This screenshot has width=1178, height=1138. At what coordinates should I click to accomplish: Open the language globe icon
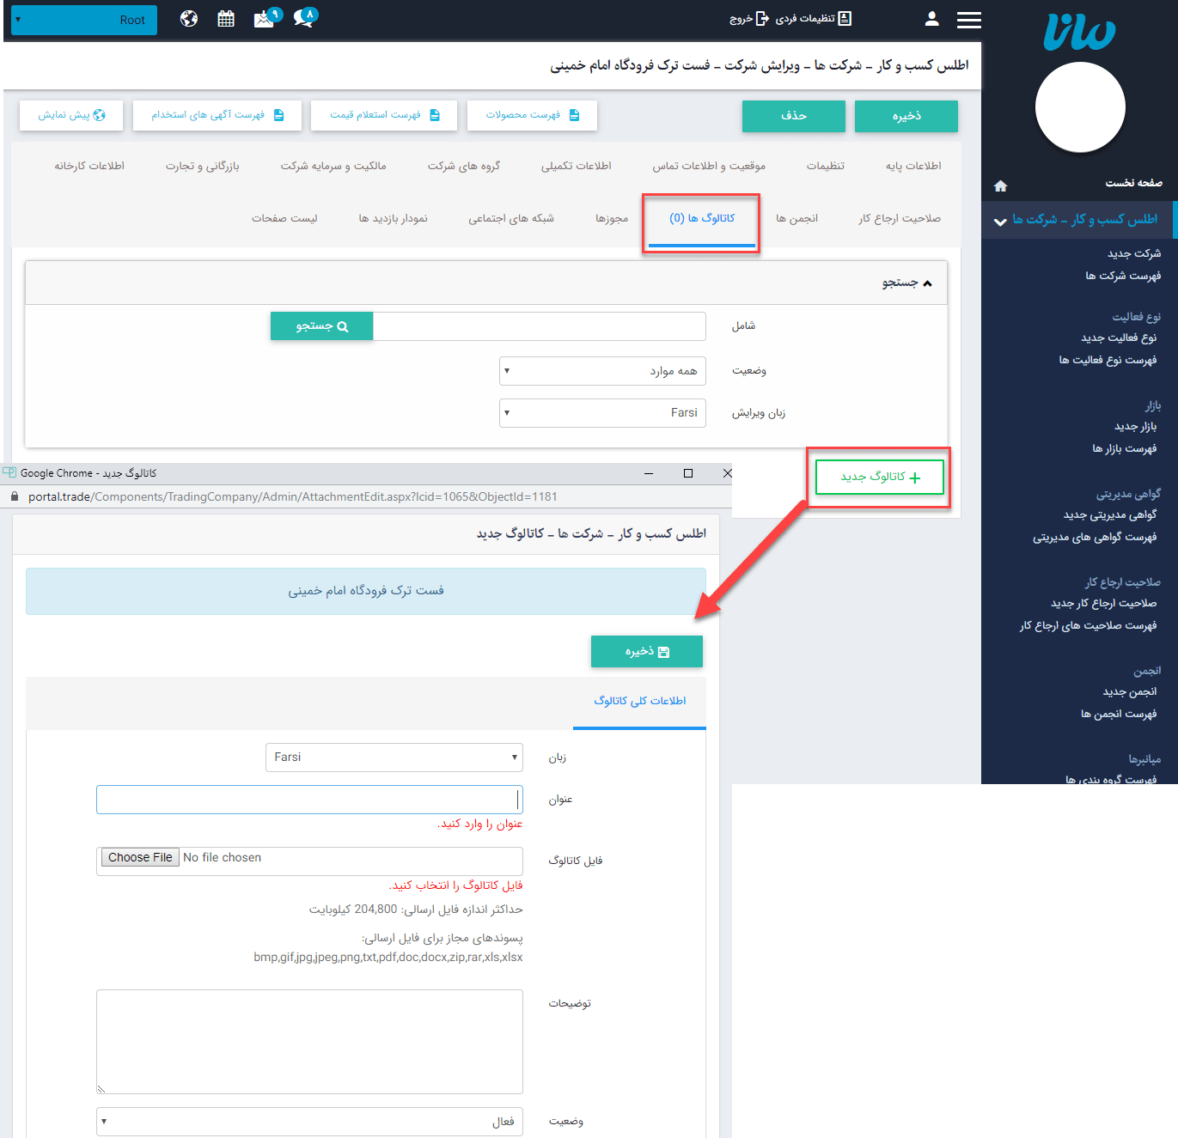point(188,18)
